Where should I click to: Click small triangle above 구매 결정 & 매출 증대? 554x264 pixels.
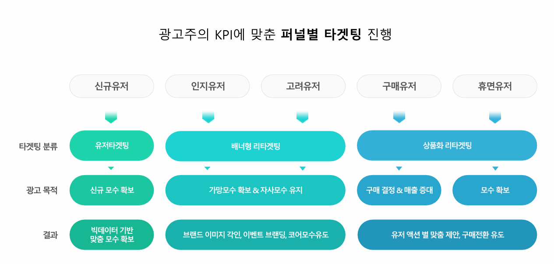pyautogui.click(x=399, y=168)
